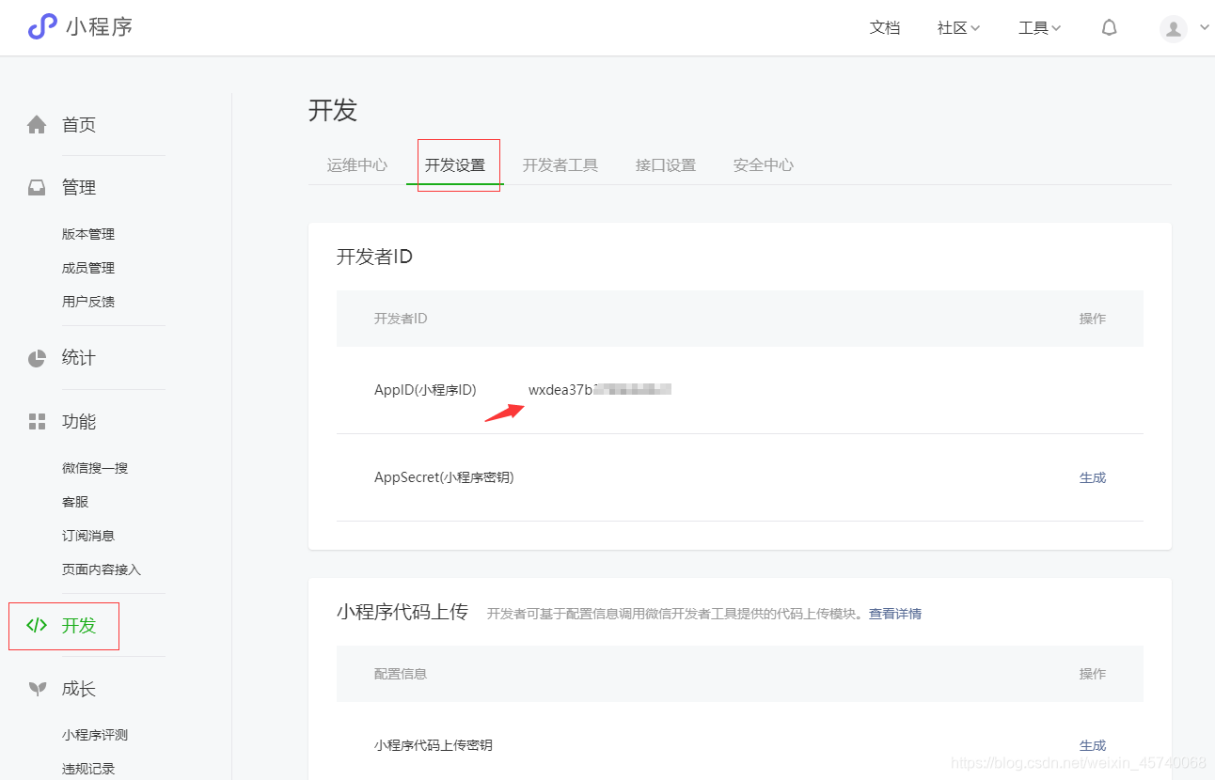The height and width of the screenshot is (780, 1215).
Task: Open 用户反馈 in sidebar
Action: click(x=88, y=302)
